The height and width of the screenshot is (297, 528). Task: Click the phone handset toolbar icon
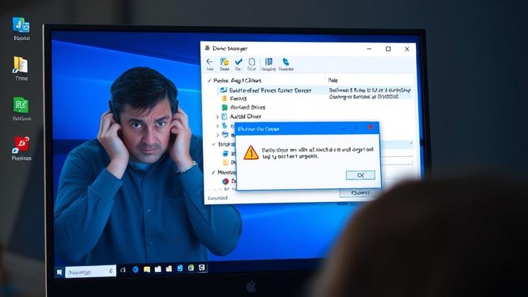(x=285, y=62)
